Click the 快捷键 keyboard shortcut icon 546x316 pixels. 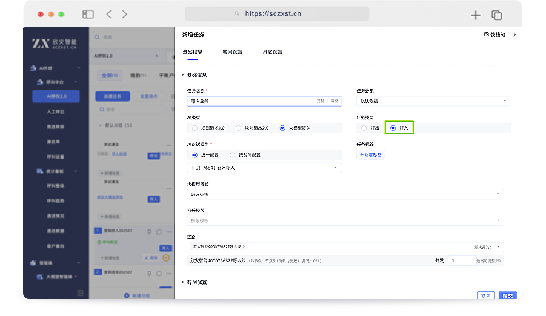click(487, 35)
